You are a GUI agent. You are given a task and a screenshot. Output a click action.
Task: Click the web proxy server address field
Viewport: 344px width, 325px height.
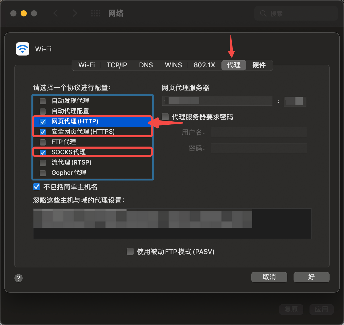tap(217, 101)
